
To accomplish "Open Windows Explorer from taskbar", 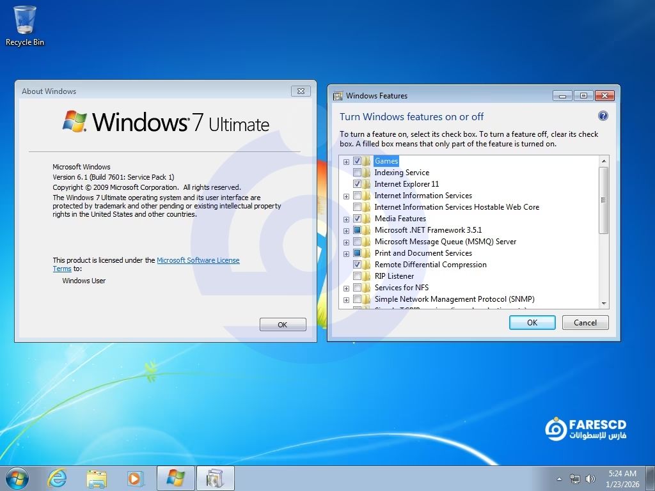I will point(97,478).
